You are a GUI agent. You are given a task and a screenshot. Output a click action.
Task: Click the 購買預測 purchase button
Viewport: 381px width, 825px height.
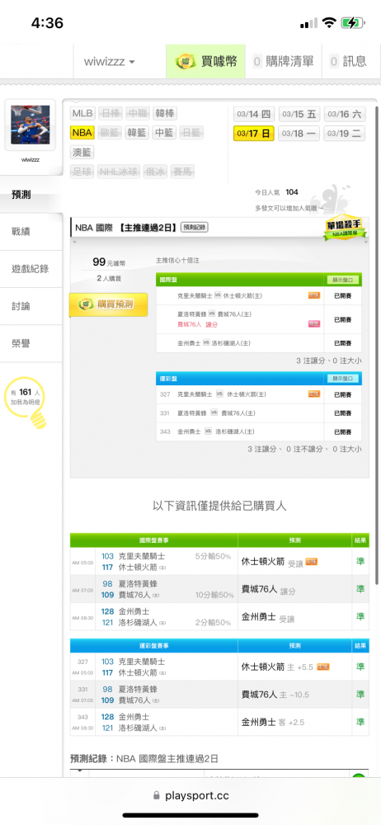[108, 304]
